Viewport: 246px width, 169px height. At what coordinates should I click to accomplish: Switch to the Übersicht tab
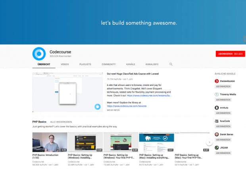[x=44, y=64]
